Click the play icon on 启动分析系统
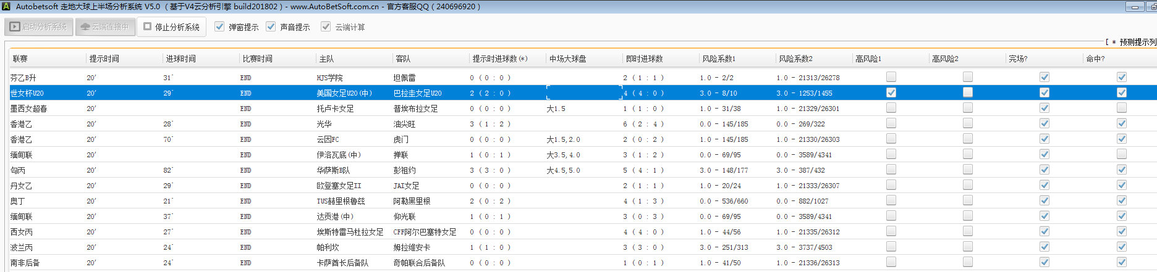The width and height of the screenshot is (1157, 272). click(x=15, y=27)
